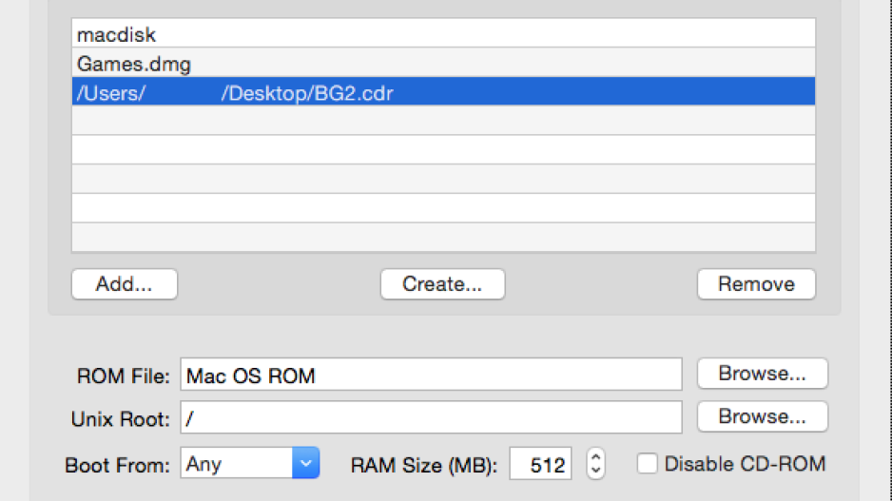892x501 pixels.
Task: Browse for the ROM File
Action: [763, 373]
